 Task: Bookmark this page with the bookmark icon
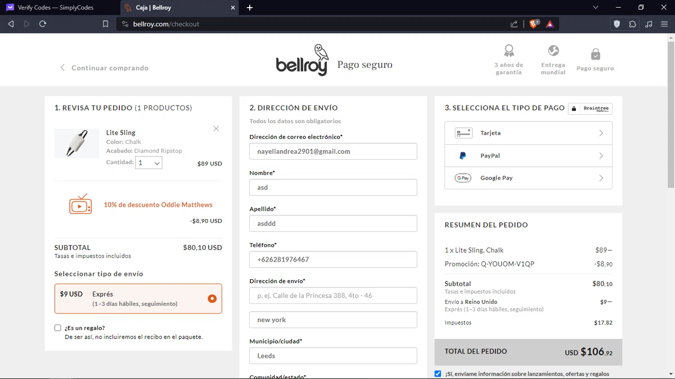click(105, 24)
